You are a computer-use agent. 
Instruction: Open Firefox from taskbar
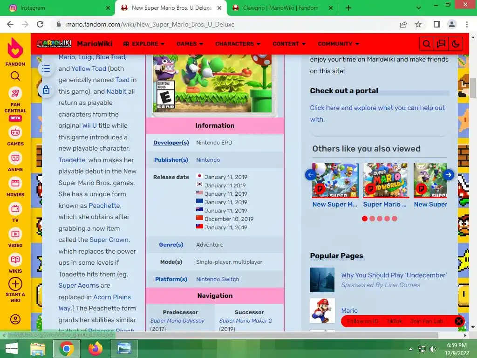pyautogui.click(x=95, y=349)
